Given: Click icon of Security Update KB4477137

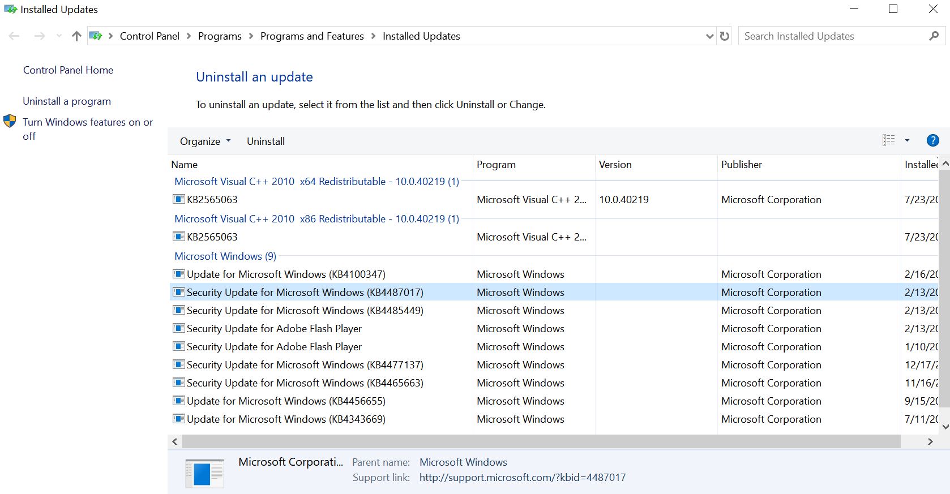Looking at the screenshot, I should [x=179, y=364].
